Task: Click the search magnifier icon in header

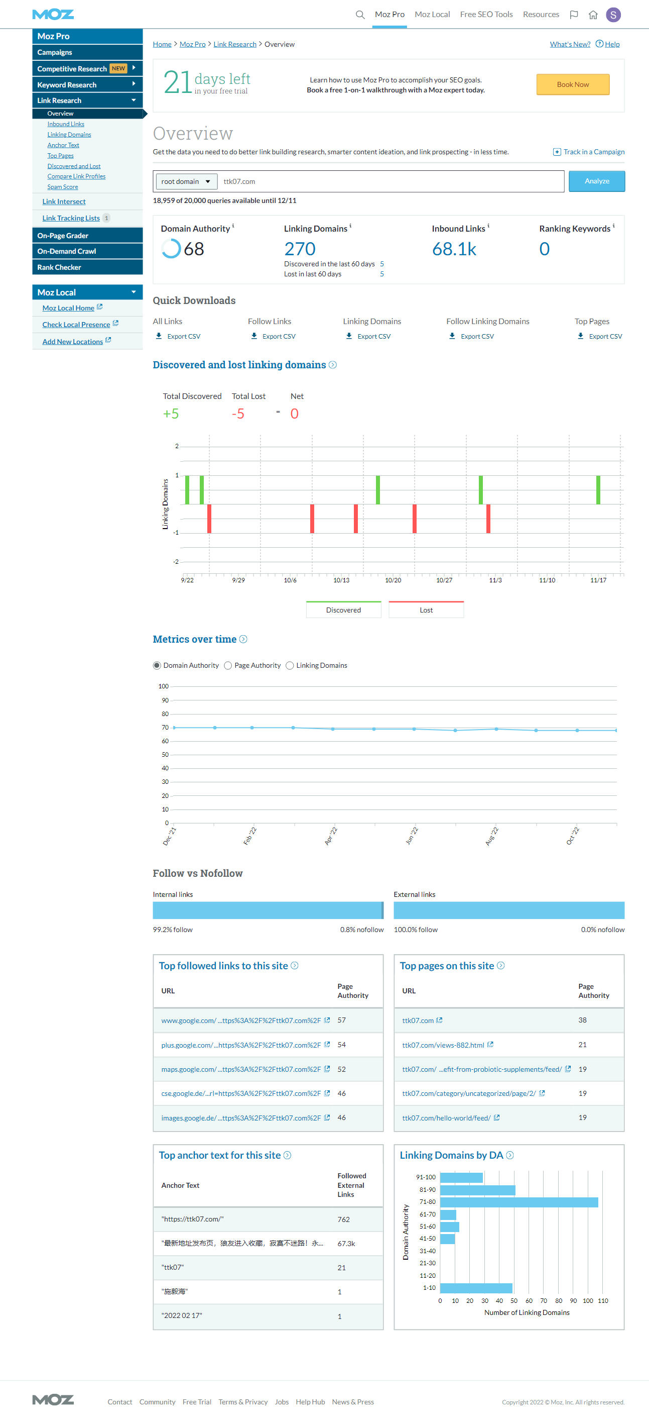Action: 360,15
